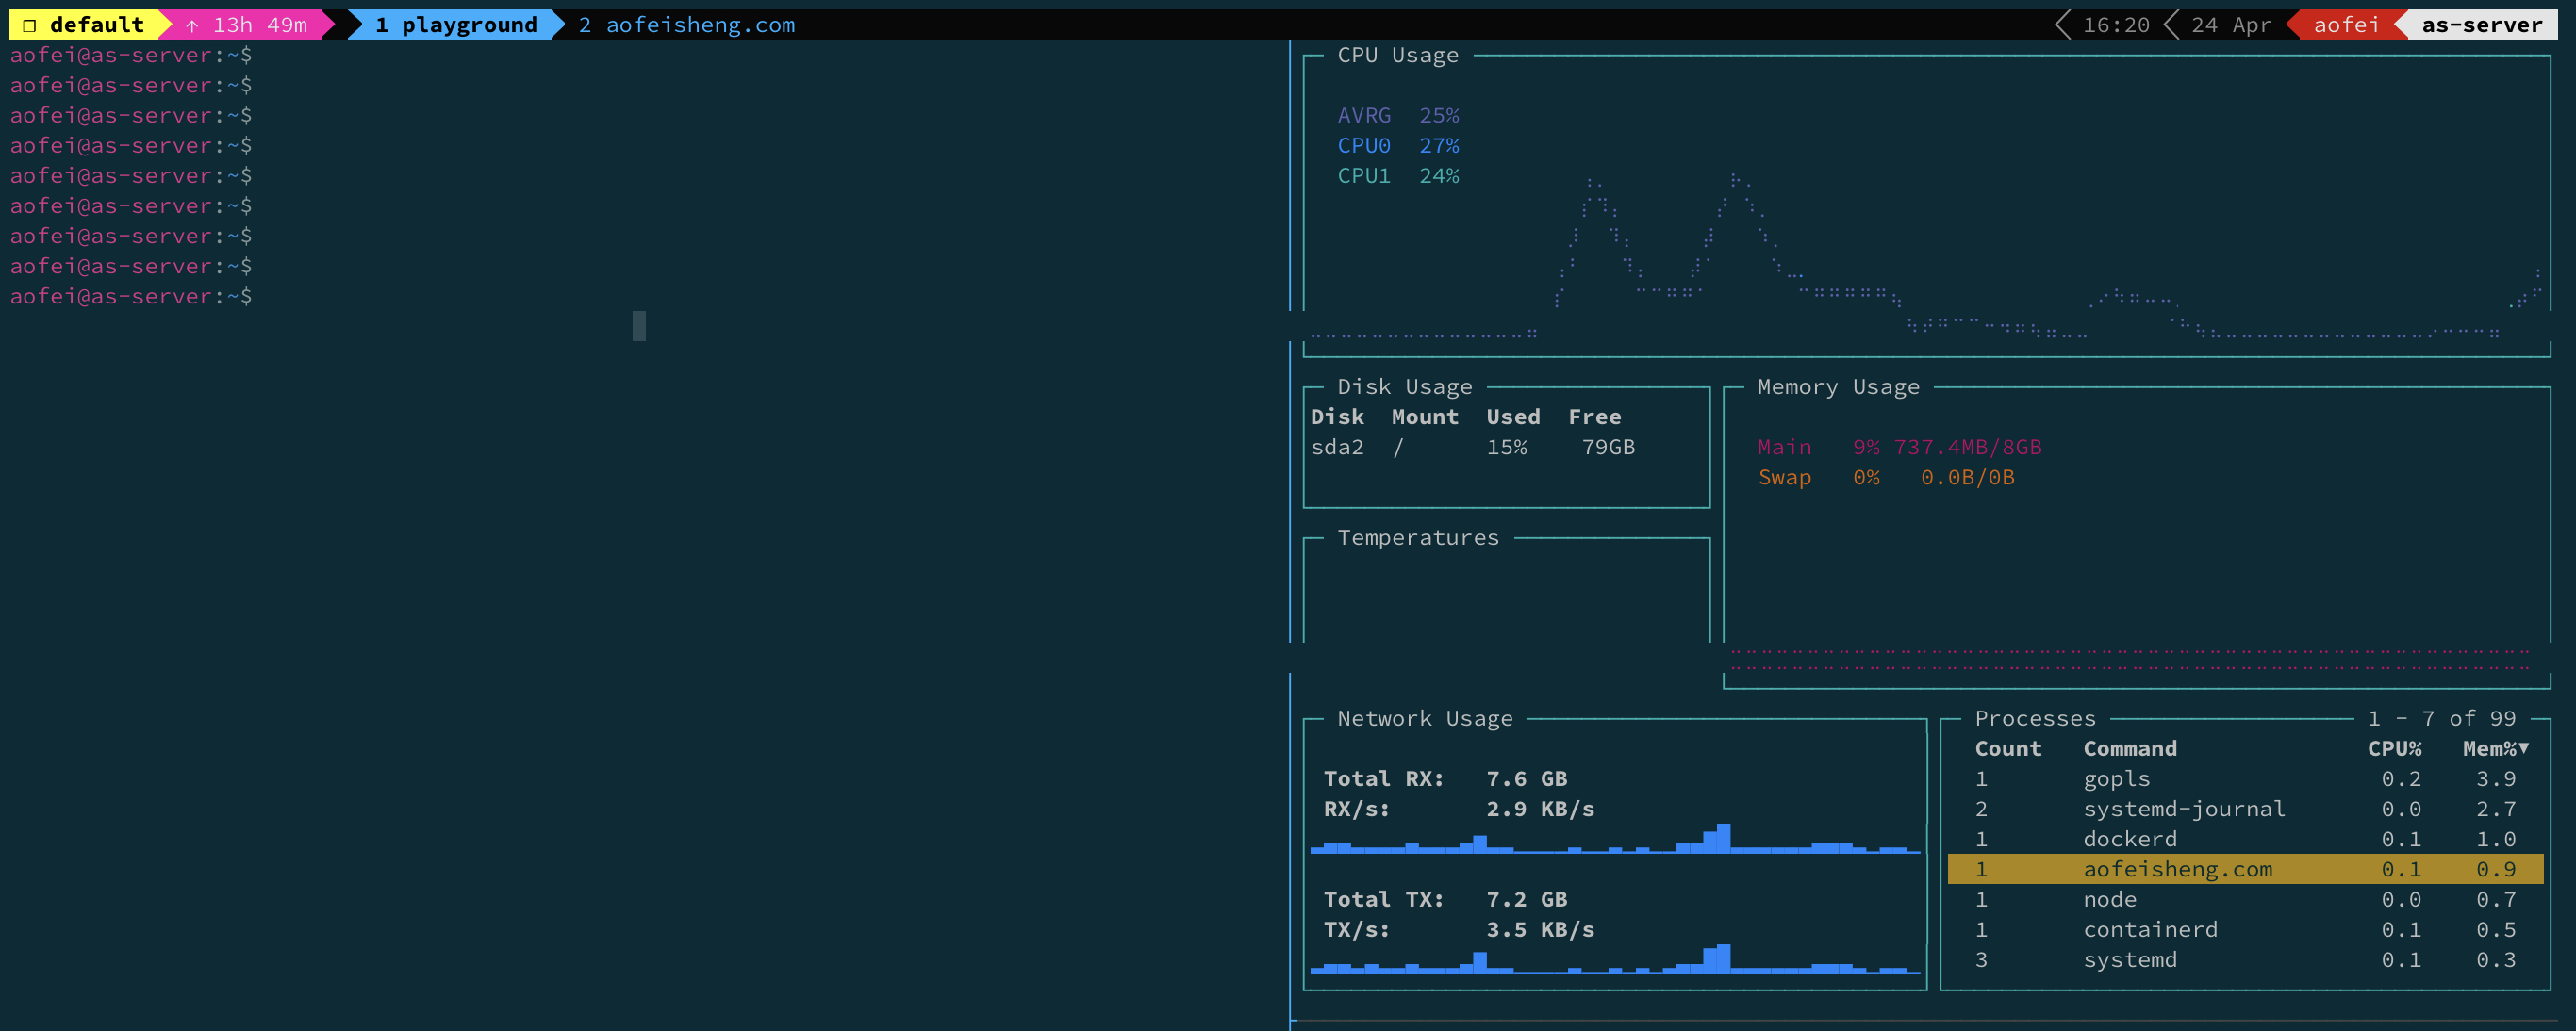This screenshot has height=1031, width=2576.
Task: Select the highlighted 'aofeisheng.com' process row
Action: pyautogui.click(x=2245, y=869)
